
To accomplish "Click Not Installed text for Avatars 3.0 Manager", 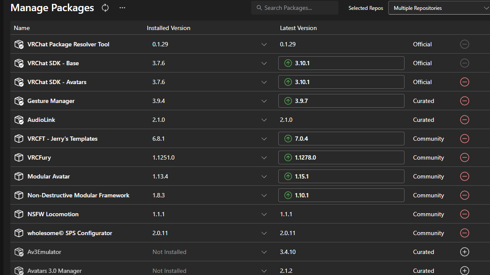I will tap(169, 271).
